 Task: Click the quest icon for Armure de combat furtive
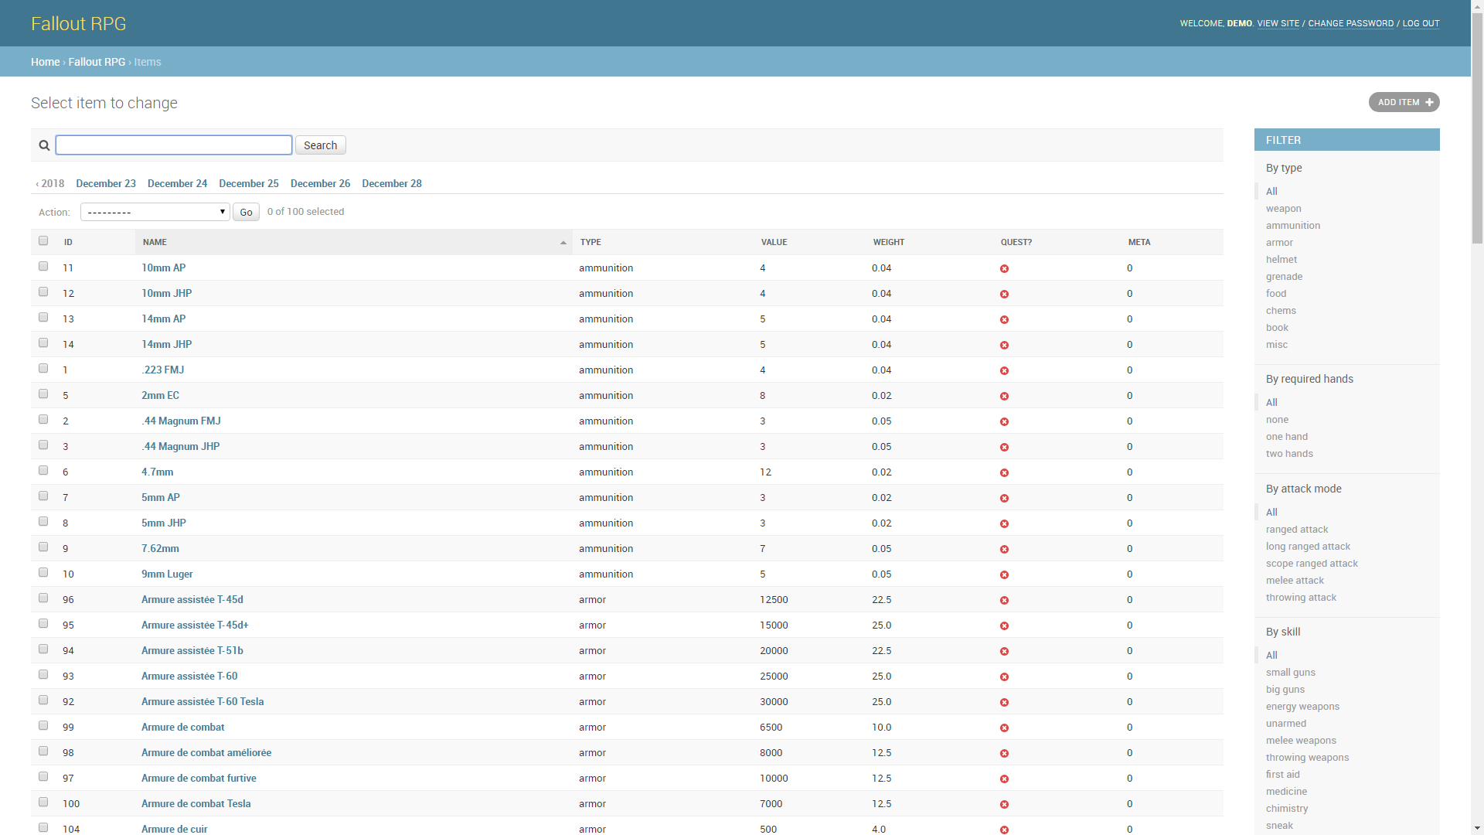tap(1004, 779)
